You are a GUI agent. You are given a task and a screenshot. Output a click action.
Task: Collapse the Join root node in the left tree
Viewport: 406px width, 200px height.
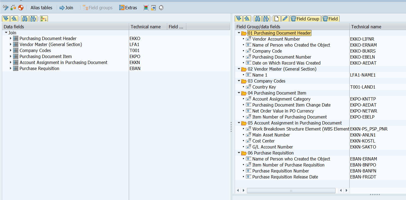coord(6,32)
